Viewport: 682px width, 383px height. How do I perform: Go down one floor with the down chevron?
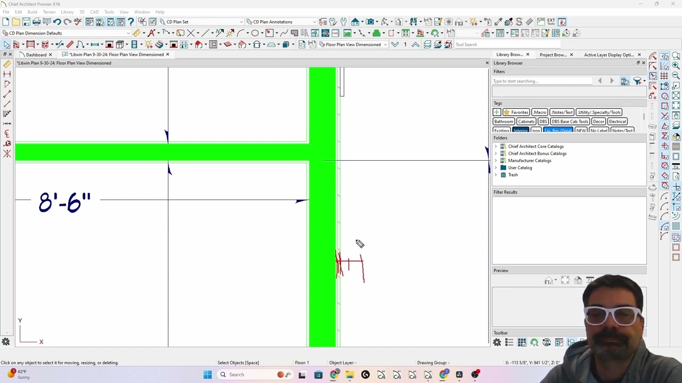(x=395, y=45)
